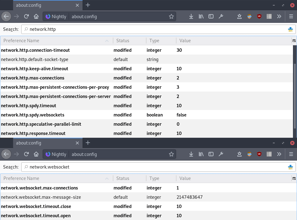This screenshot has height=220, width=297.
Task: Open Library menu in the upper window
Action: click(x=201, y=16)
